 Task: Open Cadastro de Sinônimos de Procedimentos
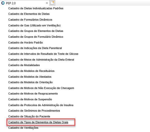(34, 111)
